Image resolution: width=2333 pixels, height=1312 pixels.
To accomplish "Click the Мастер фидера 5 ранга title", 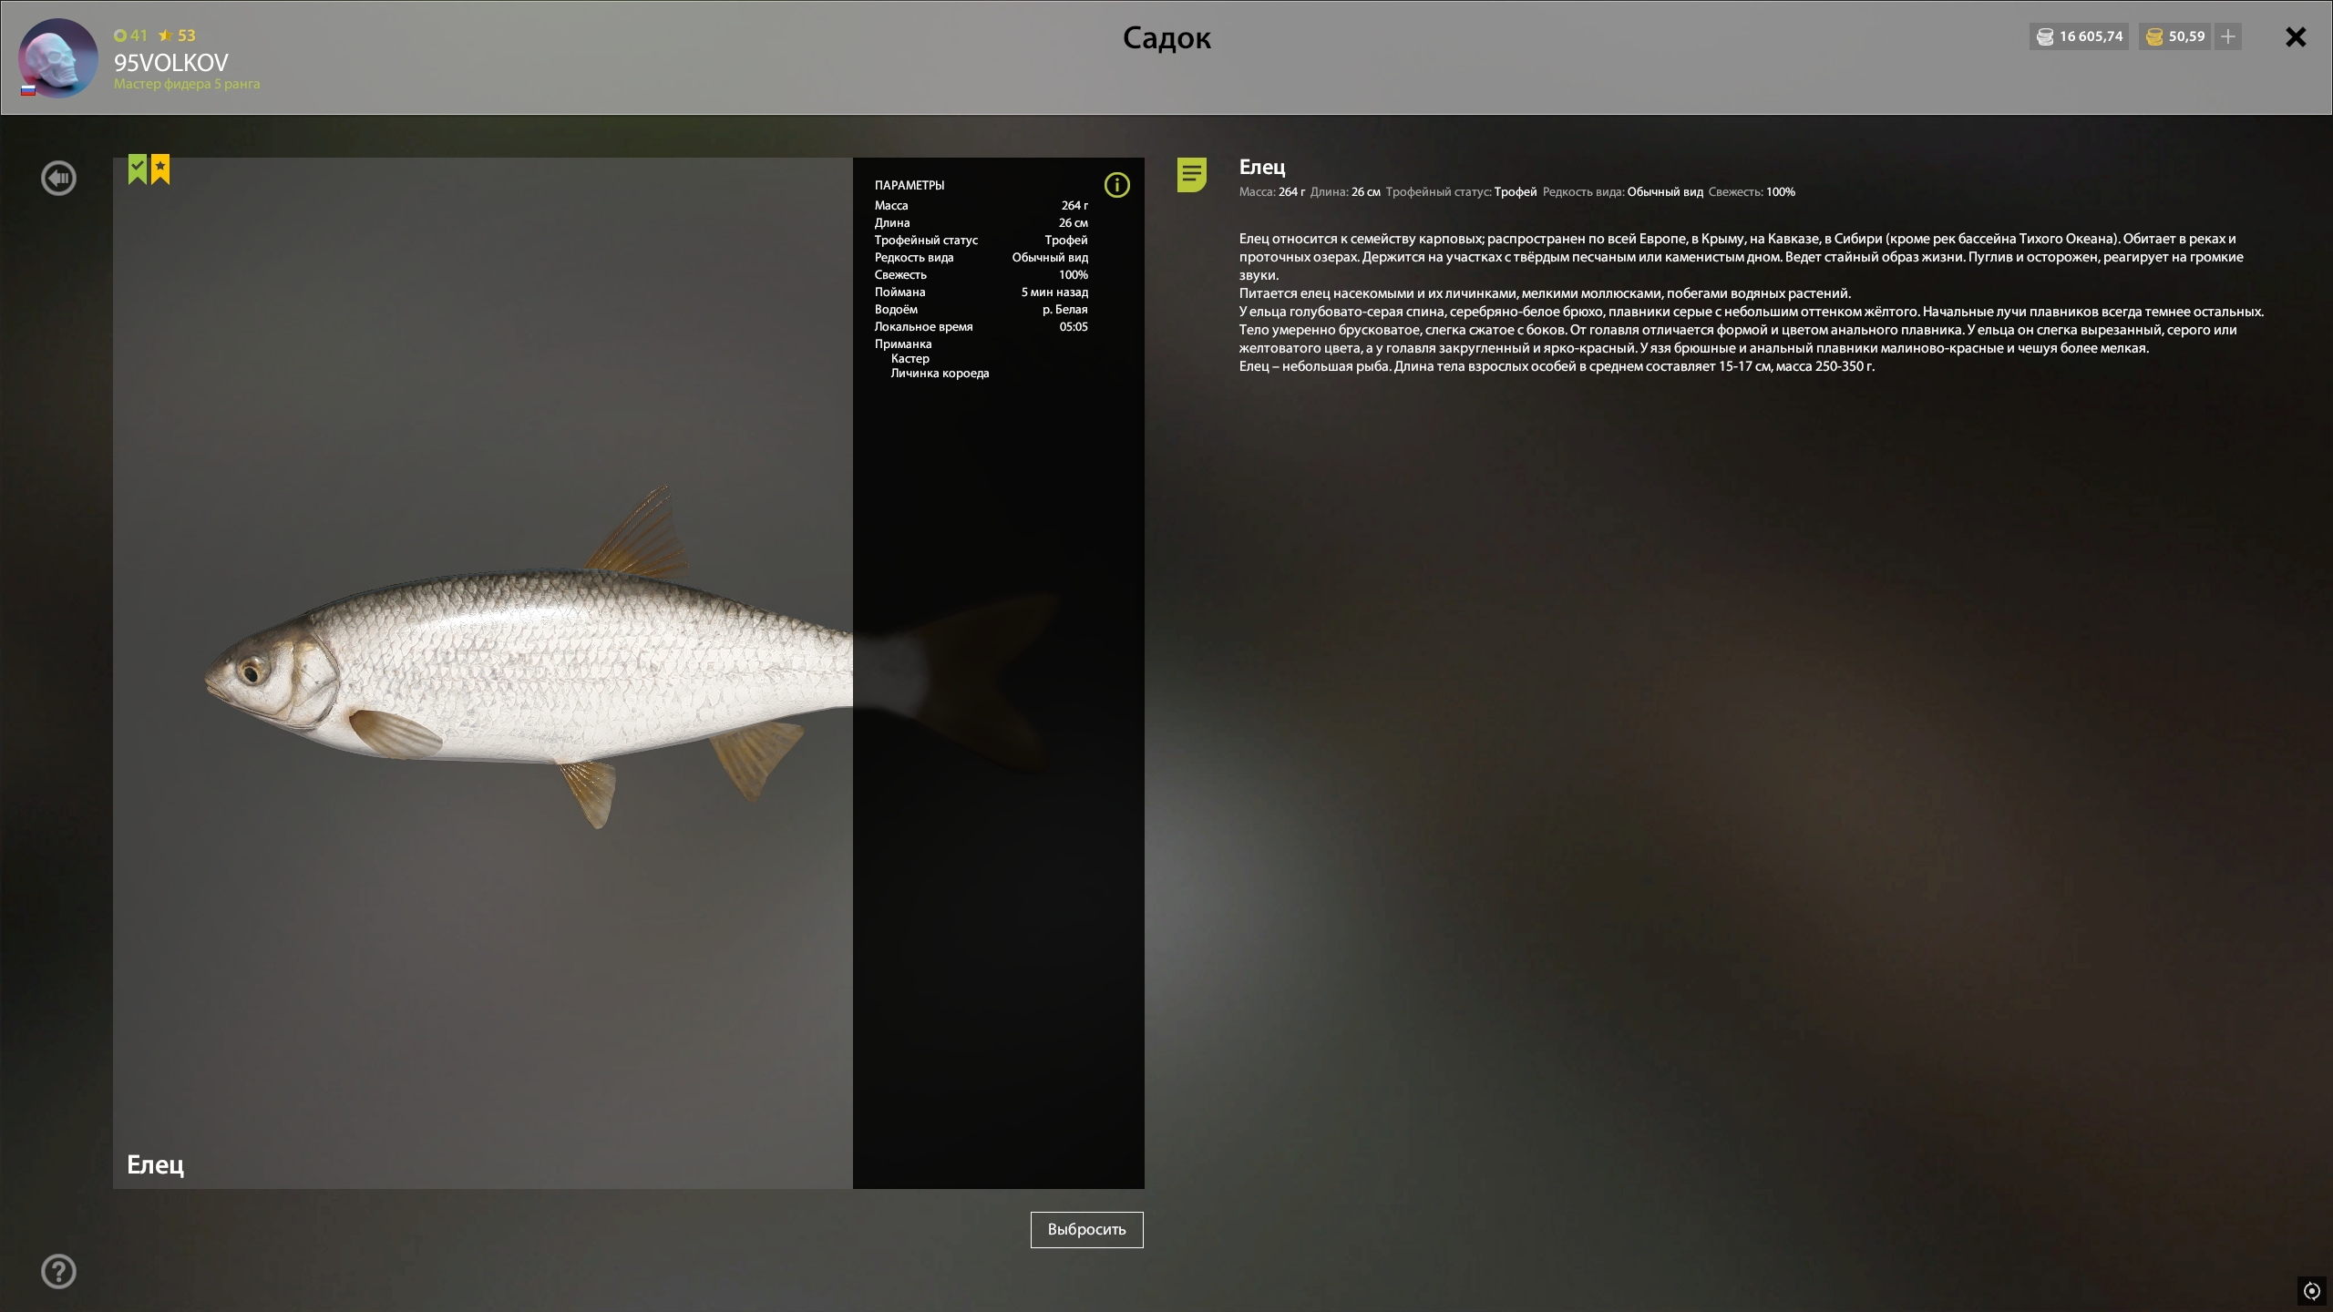I will click(186, 84).
